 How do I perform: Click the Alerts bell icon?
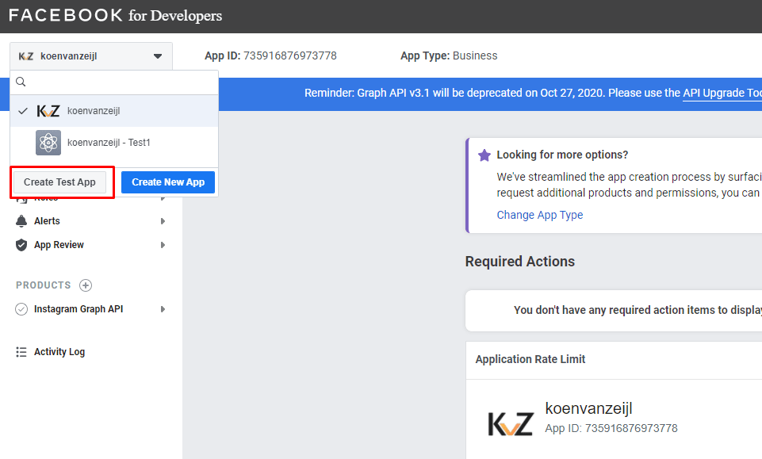click(x=21, y=221)
